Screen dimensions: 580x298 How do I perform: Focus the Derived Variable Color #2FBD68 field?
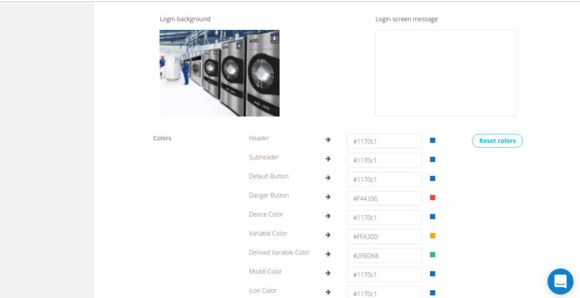[385, 256]
